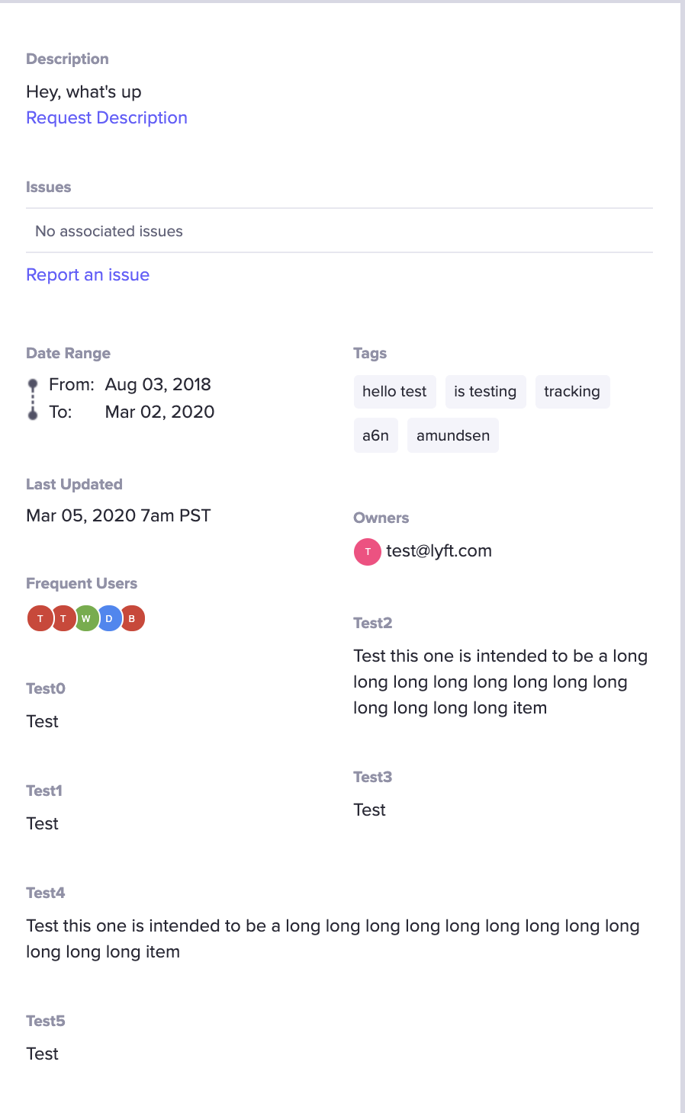Select the green W frequent user avatar
This screenshot has height=1113, width=685.
(86, 618)
